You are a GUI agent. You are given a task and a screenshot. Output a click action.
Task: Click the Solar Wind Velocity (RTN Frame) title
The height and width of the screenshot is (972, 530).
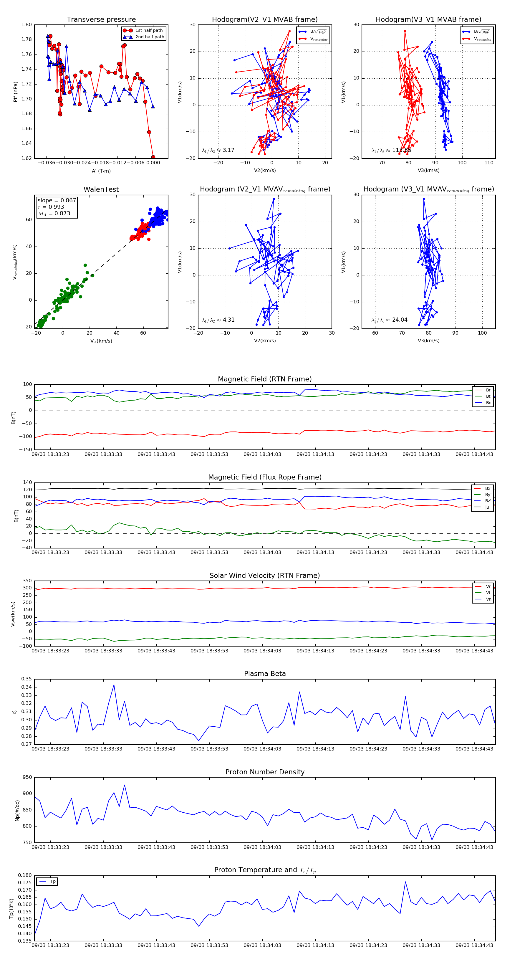[265, 576]
